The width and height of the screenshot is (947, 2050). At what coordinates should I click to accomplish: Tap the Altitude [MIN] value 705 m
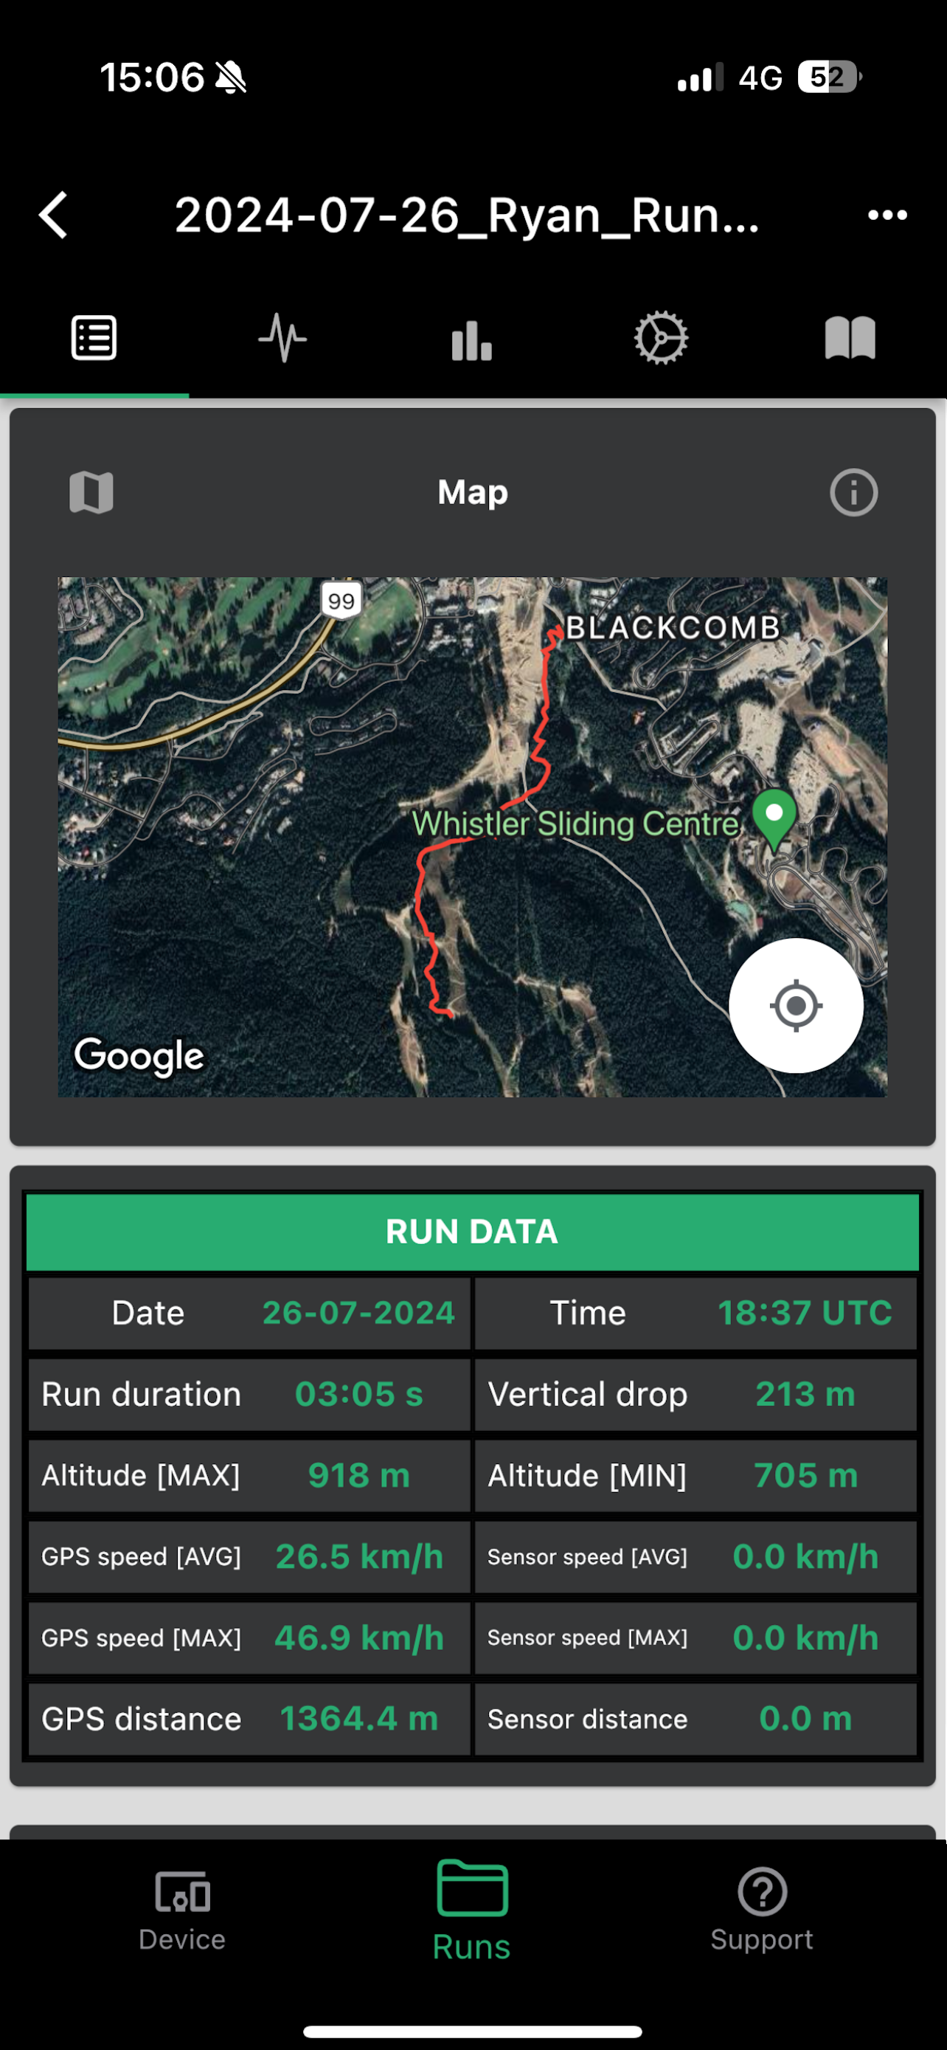pos(805,1475)
